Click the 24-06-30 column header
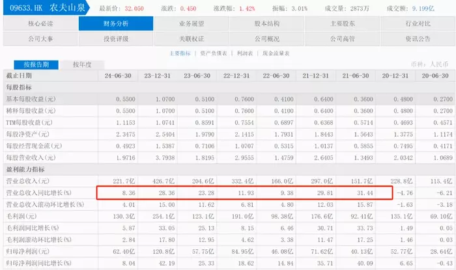Screen dimensions: 456x270 [x=118, y=75]
